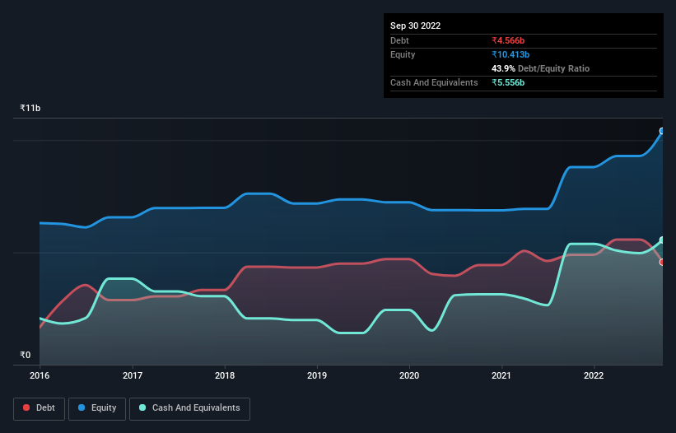Click the 2019 x-axis label
Screen dimensions: 676x433
[x=317, y=375]
